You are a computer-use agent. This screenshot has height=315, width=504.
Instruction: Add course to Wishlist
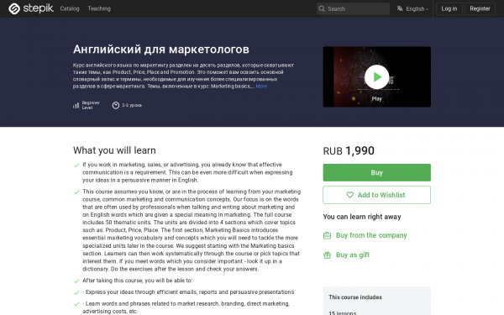(376, 195)
